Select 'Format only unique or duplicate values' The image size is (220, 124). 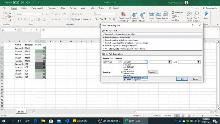tap(152, 46)
